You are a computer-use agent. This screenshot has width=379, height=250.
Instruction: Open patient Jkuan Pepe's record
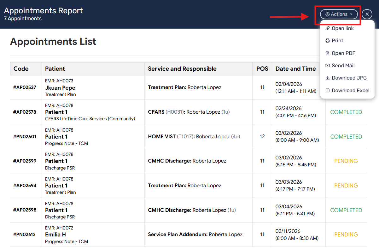[60, 88]
